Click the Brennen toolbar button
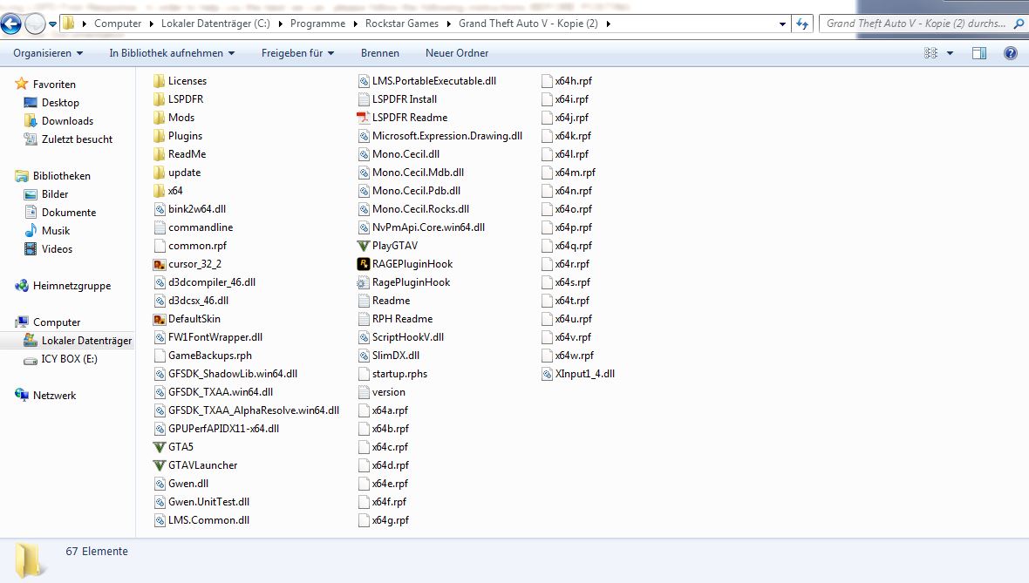The height and width of the screenshot is (583, 1029). coord(379,53)
